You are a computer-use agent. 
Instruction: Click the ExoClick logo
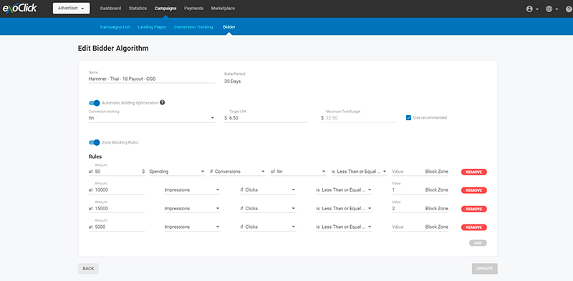[20, 8]
